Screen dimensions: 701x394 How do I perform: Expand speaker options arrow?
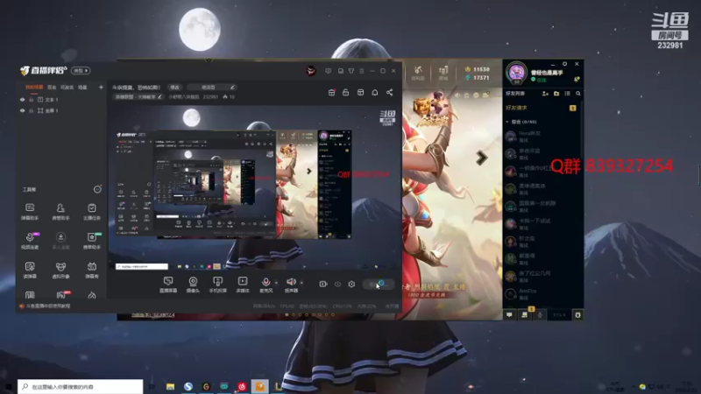pos(301,282)
